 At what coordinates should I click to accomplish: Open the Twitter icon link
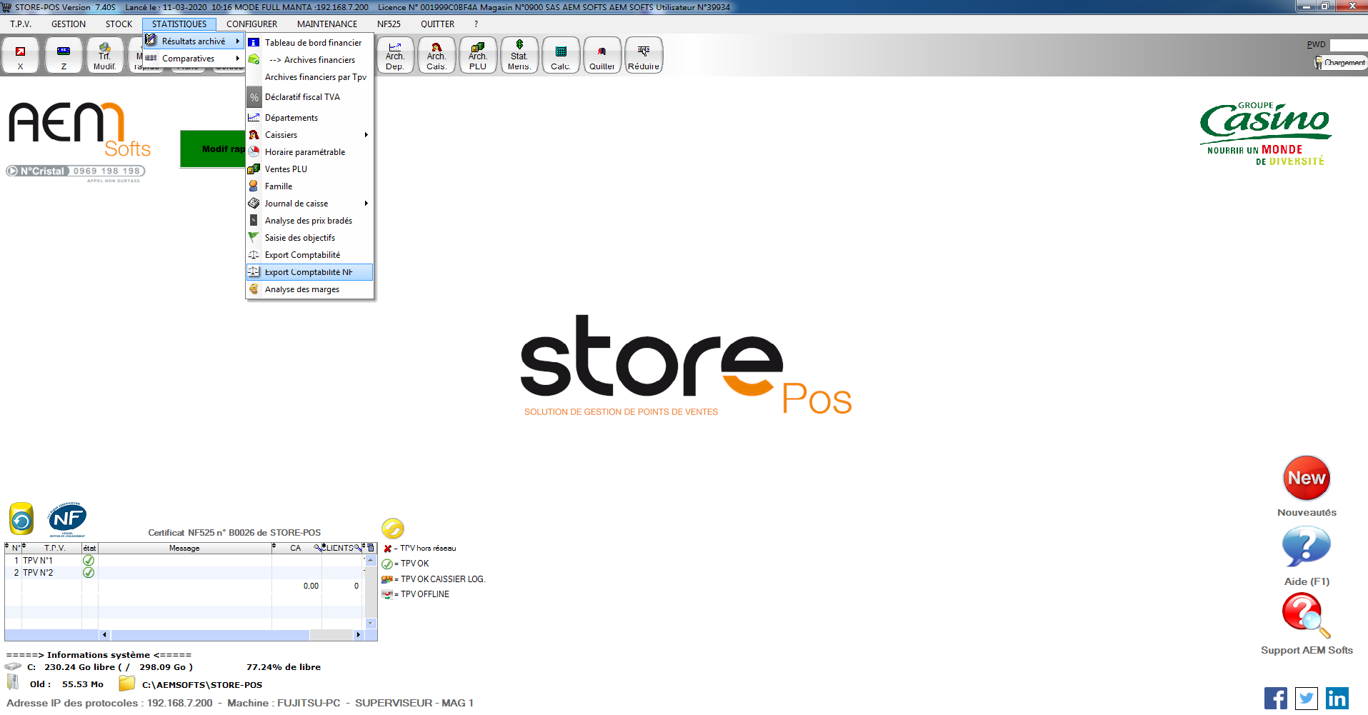coord(1306,698)
